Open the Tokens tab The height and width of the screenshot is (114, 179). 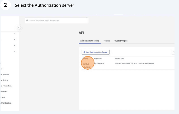click(107, 41)
